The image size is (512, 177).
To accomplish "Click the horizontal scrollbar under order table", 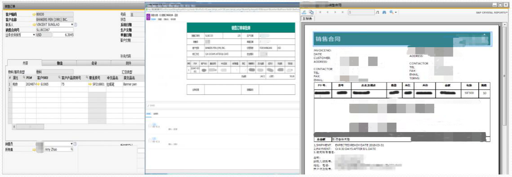I will point(30,127).
